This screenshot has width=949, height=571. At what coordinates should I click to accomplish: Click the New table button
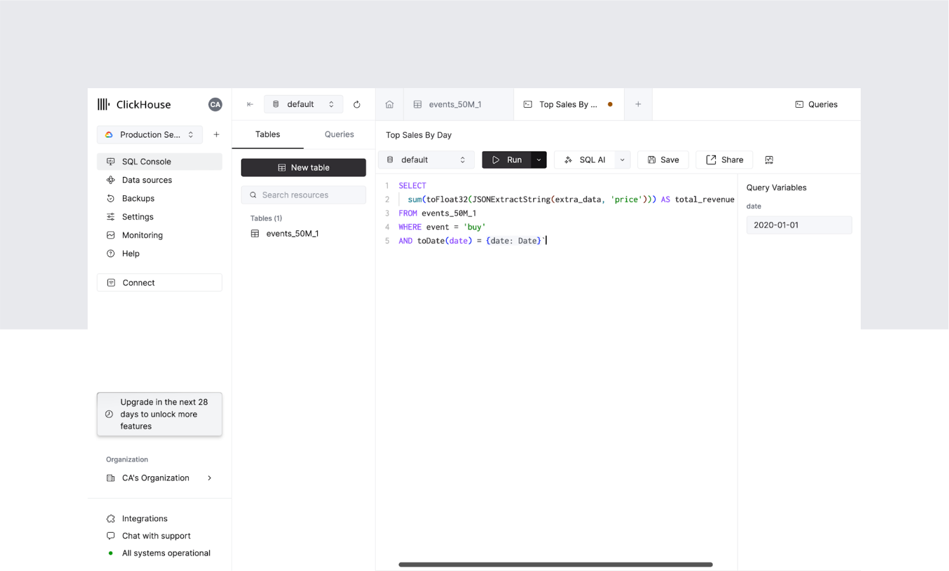[303, 168]
